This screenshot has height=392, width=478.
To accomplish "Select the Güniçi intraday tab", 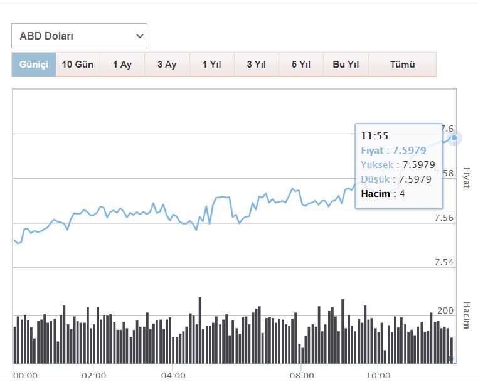I will [x=34, y=65].
